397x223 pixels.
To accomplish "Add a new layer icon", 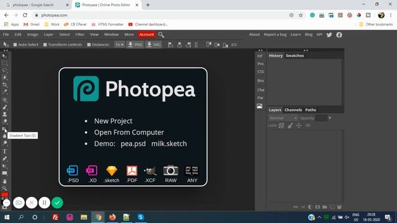I will click(x=332, y=207).
